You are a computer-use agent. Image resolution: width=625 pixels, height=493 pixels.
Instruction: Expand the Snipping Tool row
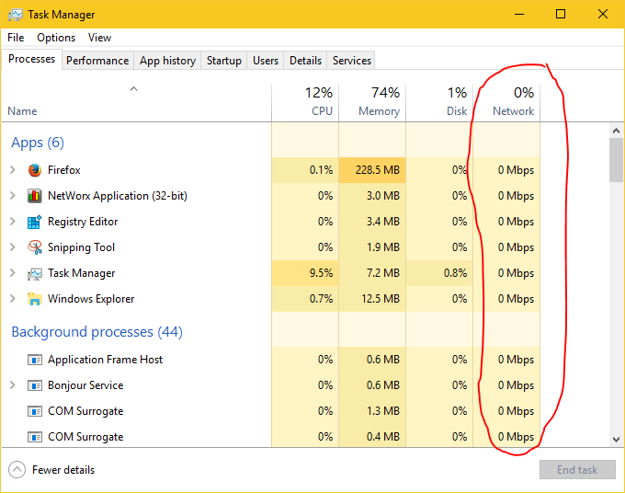pyautogui.click(x=13, y=247)
